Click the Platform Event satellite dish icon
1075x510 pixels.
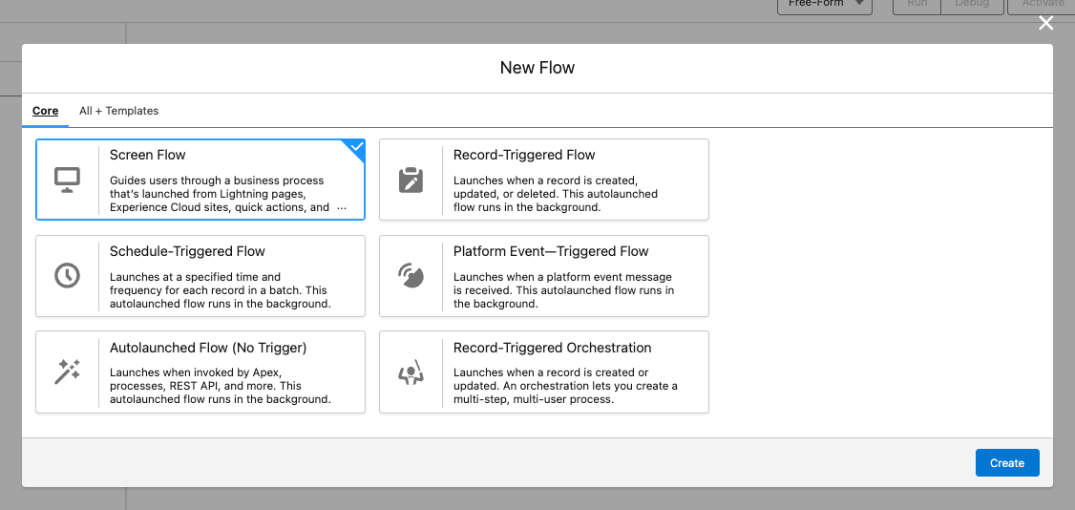click(411, 276)
